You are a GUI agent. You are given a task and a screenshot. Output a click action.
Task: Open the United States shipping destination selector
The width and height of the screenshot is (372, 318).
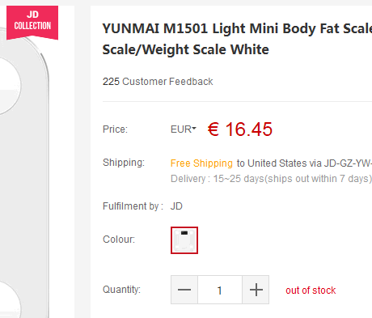pyautogui.click(x=277, y=163)
